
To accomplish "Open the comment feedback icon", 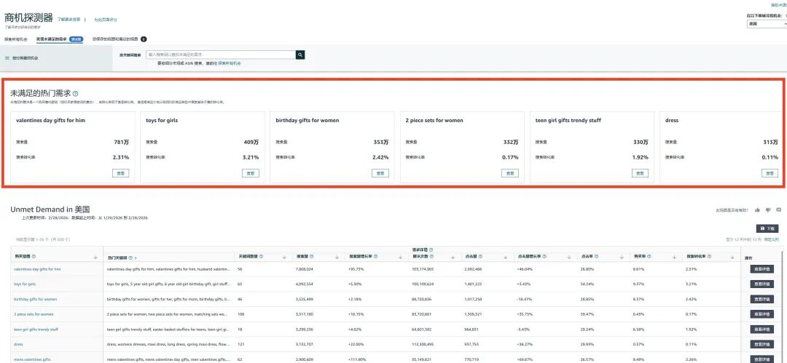I will pyautogui.click(x=778, y=210).
